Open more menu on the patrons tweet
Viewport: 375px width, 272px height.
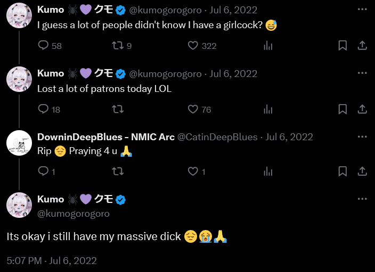(362, 73)
